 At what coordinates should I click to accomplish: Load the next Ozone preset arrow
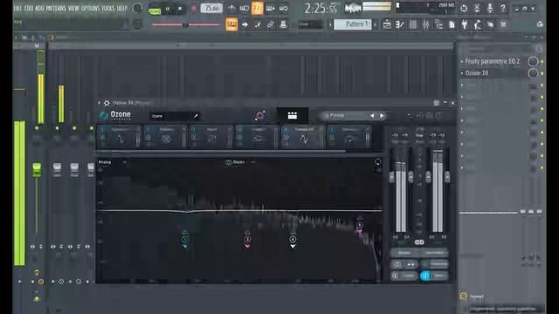[382, 116]
